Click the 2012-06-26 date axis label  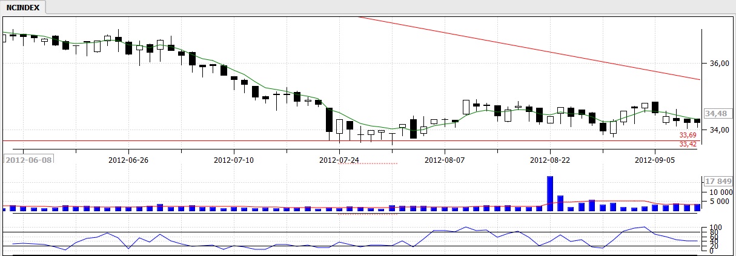pos(128,160)
